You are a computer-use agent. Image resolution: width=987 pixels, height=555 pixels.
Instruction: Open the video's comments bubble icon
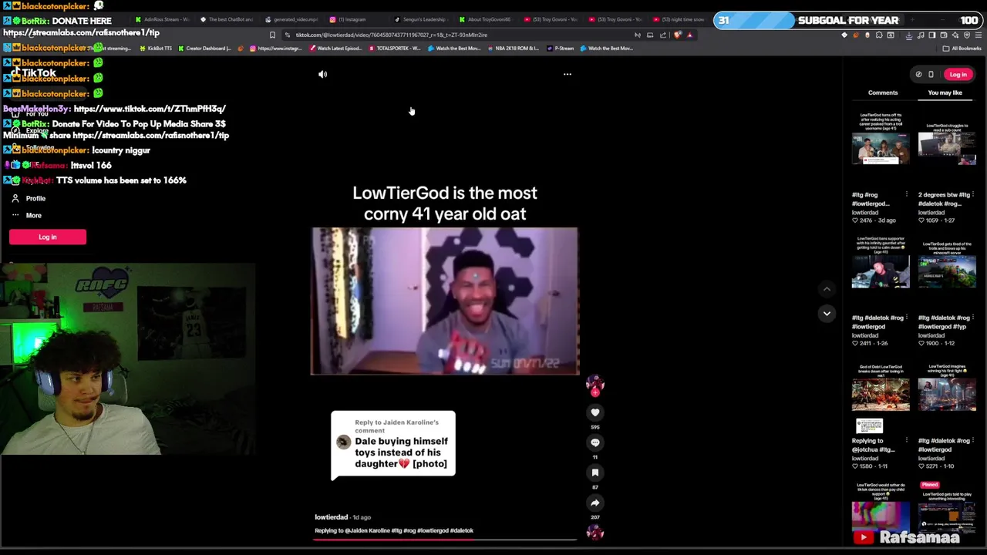pos(595,442)
